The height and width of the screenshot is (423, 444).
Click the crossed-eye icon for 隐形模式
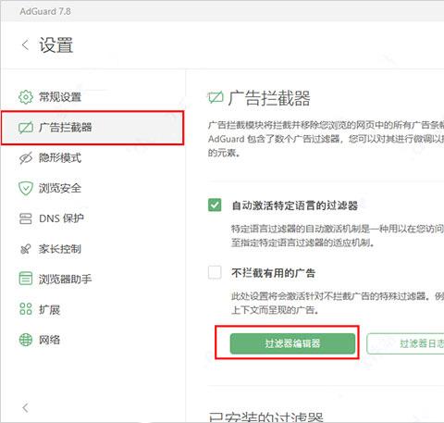pyautogui.click(x=26, y=158)
